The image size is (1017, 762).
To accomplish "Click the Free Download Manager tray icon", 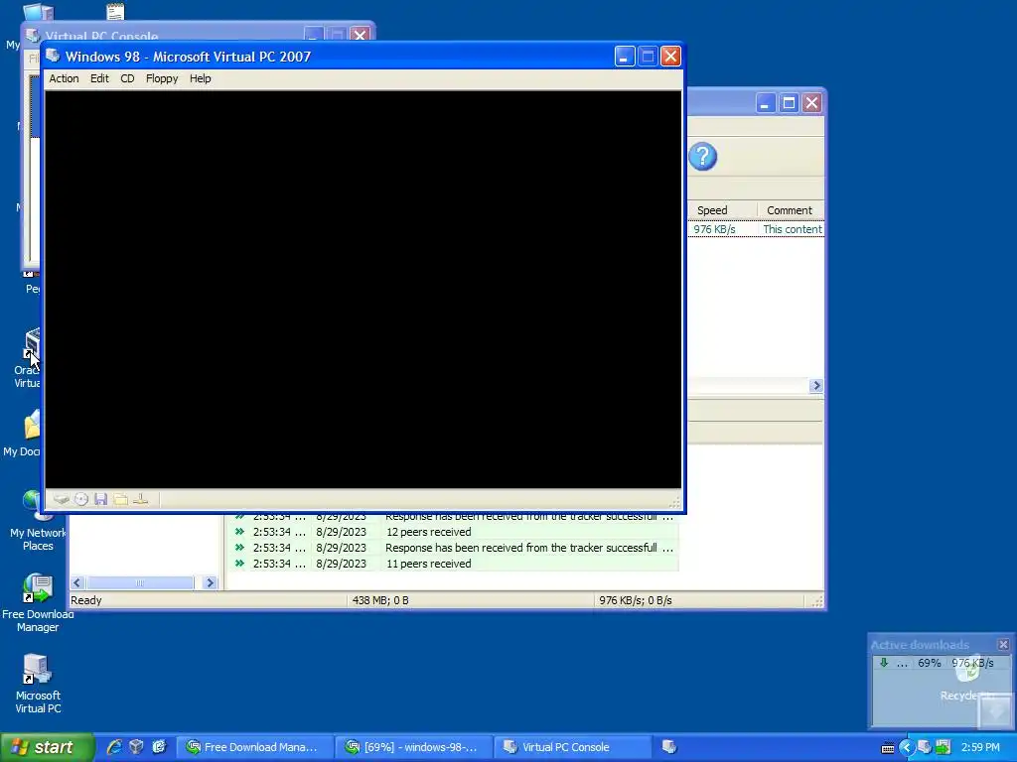I will tap(943, 747).
